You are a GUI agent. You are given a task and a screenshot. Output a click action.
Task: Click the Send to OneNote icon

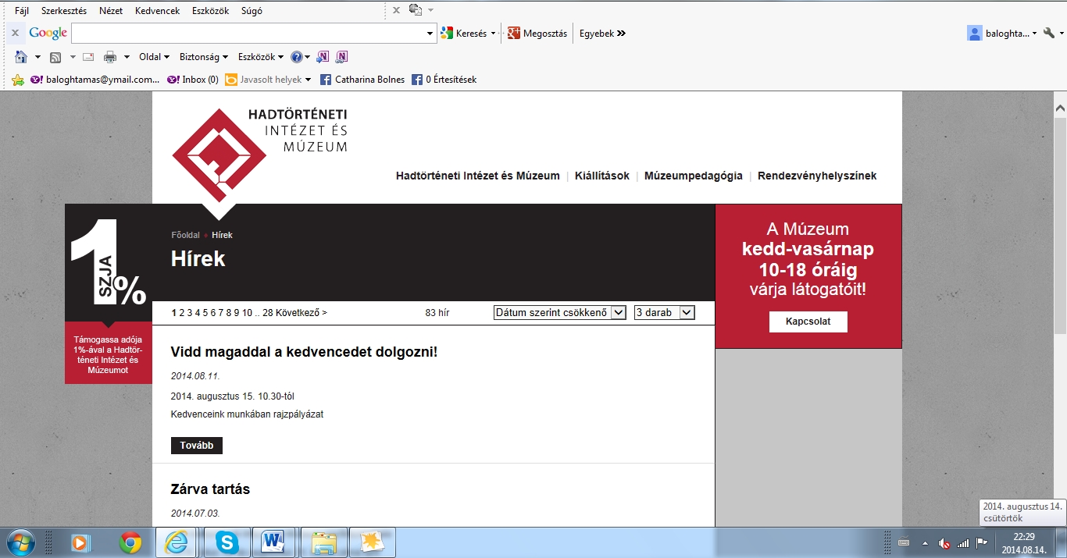point(323,57)
